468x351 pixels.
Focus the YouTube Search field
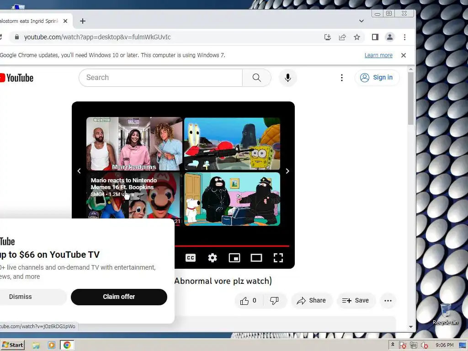[160, 78]
